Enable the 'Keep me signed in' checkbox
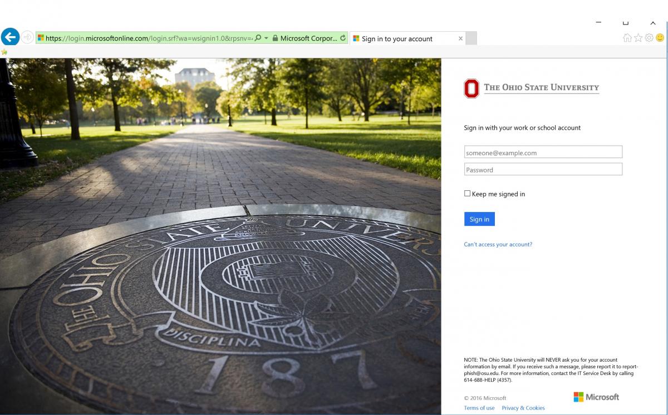This screenshot has height=415, width=668. pos(467,194)
